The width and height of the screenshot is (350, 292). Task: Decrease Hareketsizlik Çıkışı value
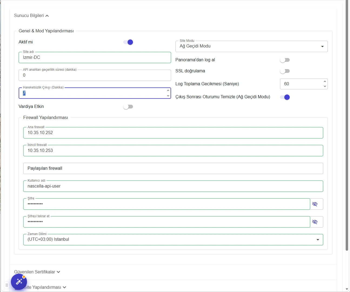[x=168, y=96]
